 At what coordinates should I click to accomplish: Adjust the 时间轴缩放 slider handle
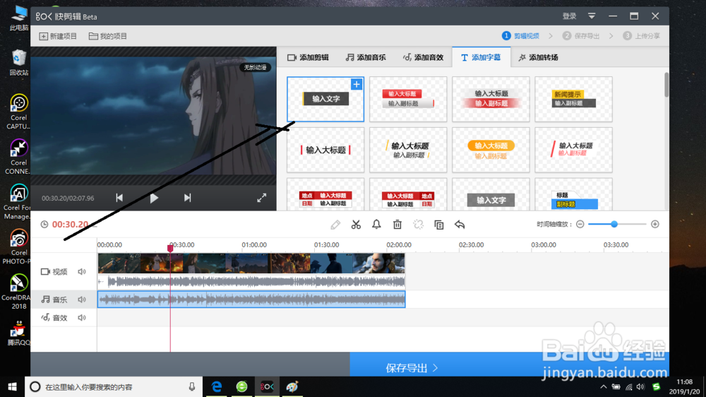614,224
